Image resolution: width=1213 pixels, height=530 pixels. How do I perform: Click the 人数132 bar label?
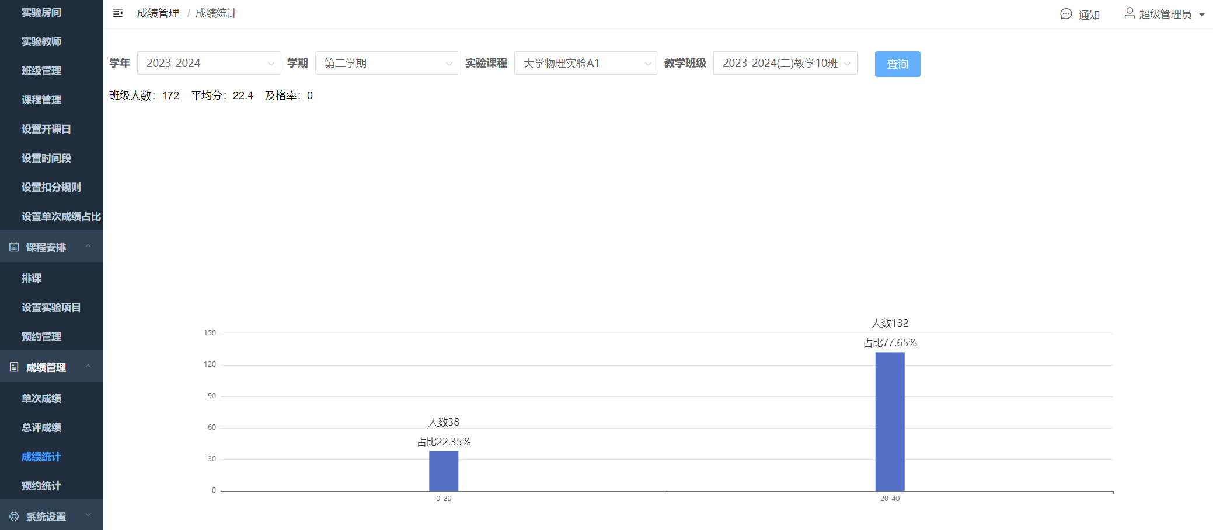point(890,323)
